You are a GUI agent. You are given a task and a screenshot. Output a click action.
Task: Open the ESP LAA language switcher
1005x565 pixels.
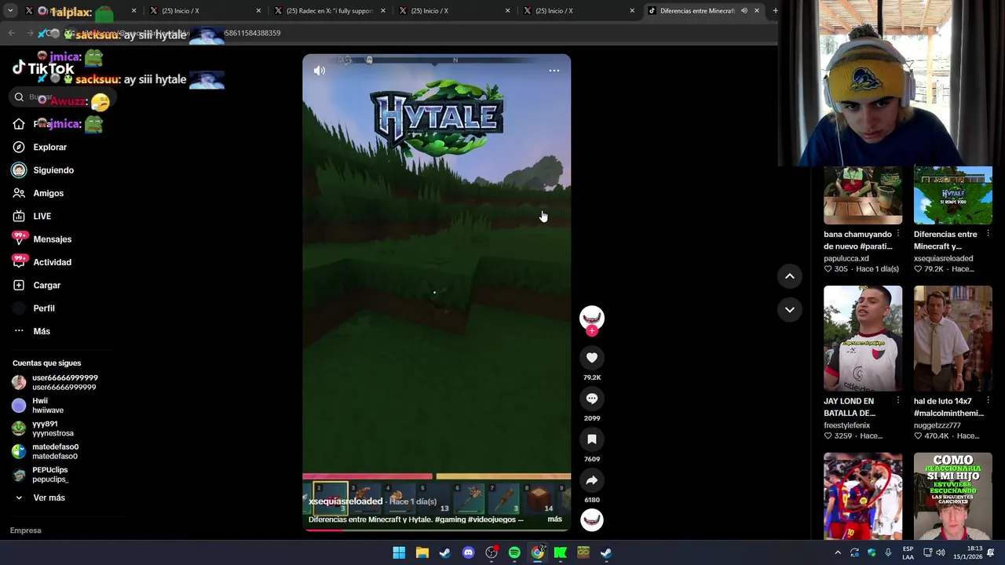pos(908,552)
